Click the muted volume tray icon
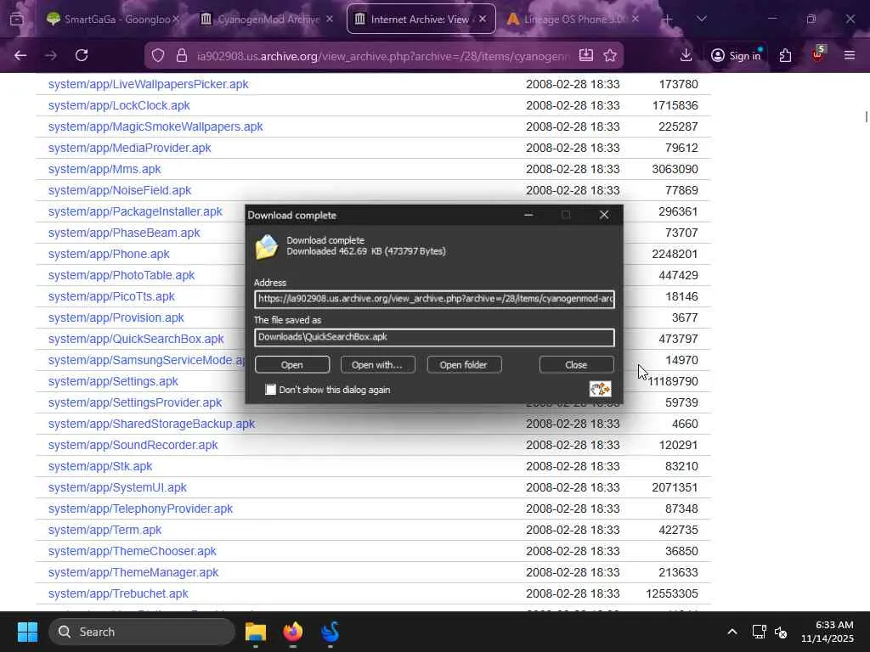The image size is (870, 652). click(781, 632)
